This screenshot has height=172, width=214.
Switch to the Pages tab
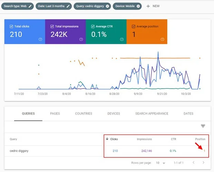(x=55, y=113)
